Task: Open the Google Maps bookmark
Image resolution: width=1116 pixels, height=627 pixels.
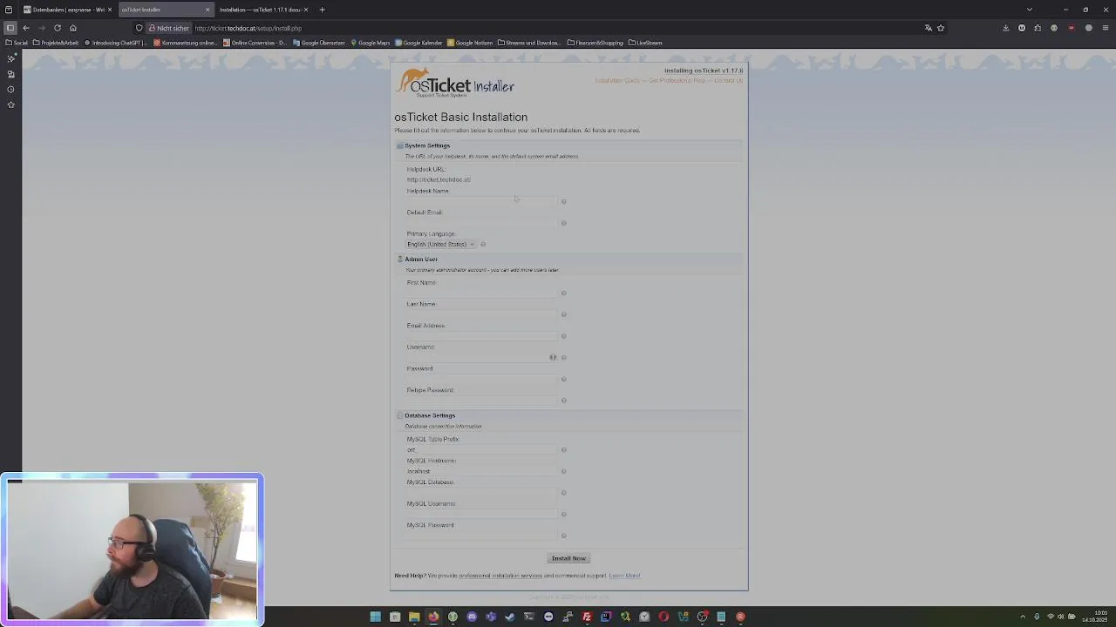Action: click(x=371, y=43)
